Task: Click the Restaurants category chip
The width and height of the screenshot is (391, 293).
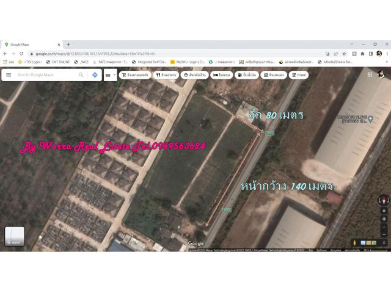Action: [166, 75]
